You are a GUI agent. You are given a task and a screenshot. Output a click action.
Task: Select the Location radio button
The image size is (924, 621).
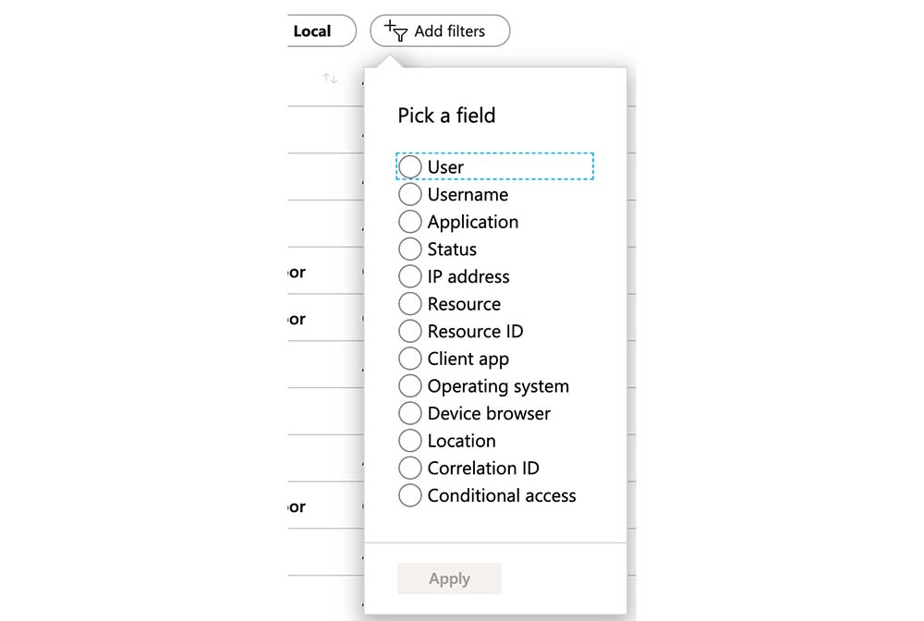[410, 441]
